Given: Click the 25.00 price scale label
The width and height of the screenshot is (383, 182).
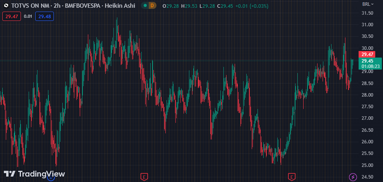Looking at the screenshot, I should pos(368,165).
